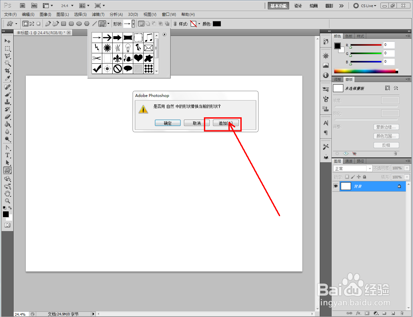Open the Character panel icon in dock
This screenshot has width=413, height=317.
(326, 123)
